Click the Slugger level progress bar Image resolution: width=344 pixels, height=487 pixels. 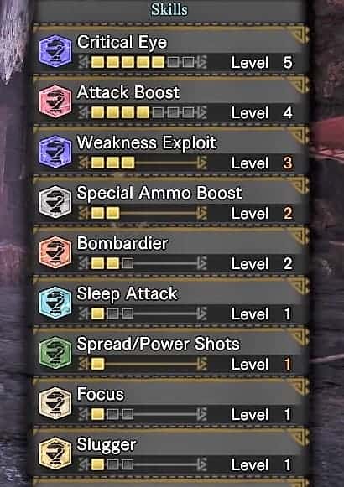143,464
